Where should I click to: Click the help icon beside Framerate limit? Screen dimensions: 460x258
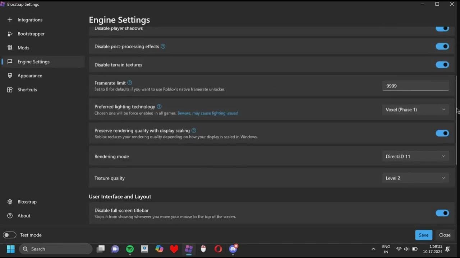click(x=130, y=83)
